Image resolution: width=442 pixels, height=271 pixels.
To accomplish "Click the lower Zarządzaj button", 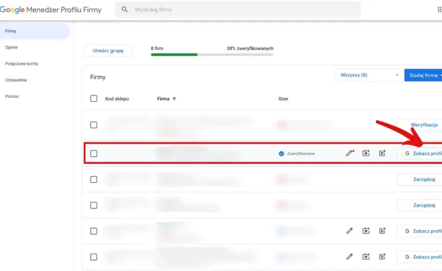I will click(419, 205).
